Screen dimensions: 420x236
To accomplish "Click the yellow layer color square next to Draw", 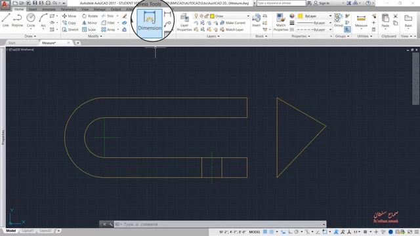I will tap(212, 16).
